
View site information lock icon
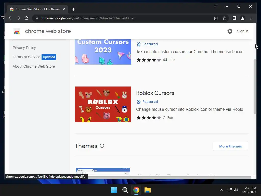pos(37,18)
